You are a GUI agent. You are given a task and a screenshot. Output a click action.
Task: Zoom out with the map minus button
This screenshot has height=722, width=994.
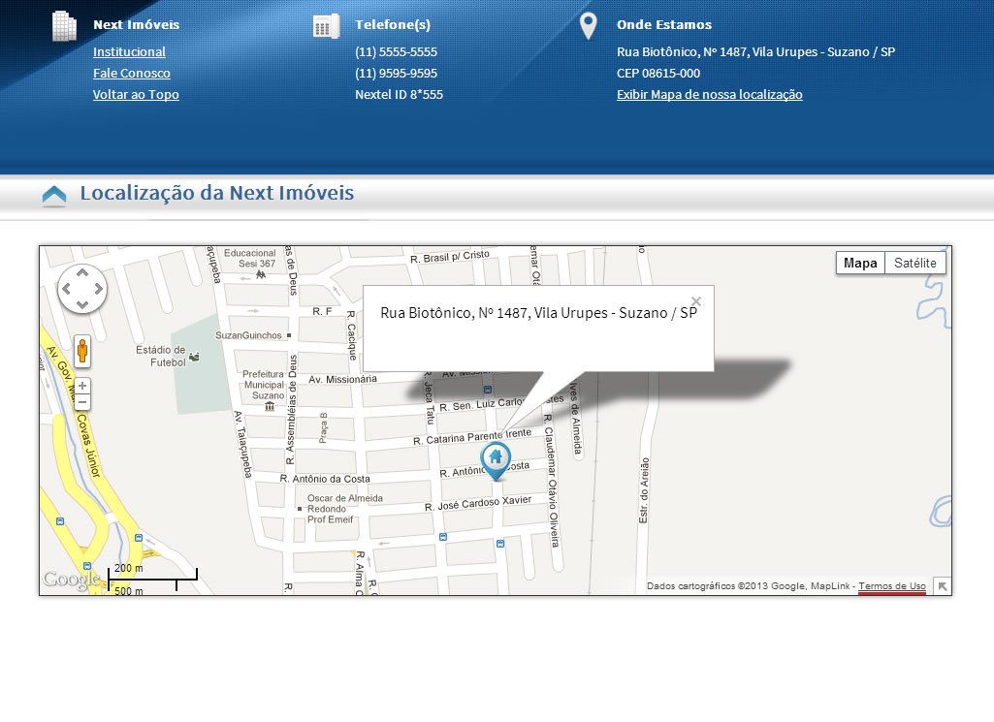pos(82,402)
